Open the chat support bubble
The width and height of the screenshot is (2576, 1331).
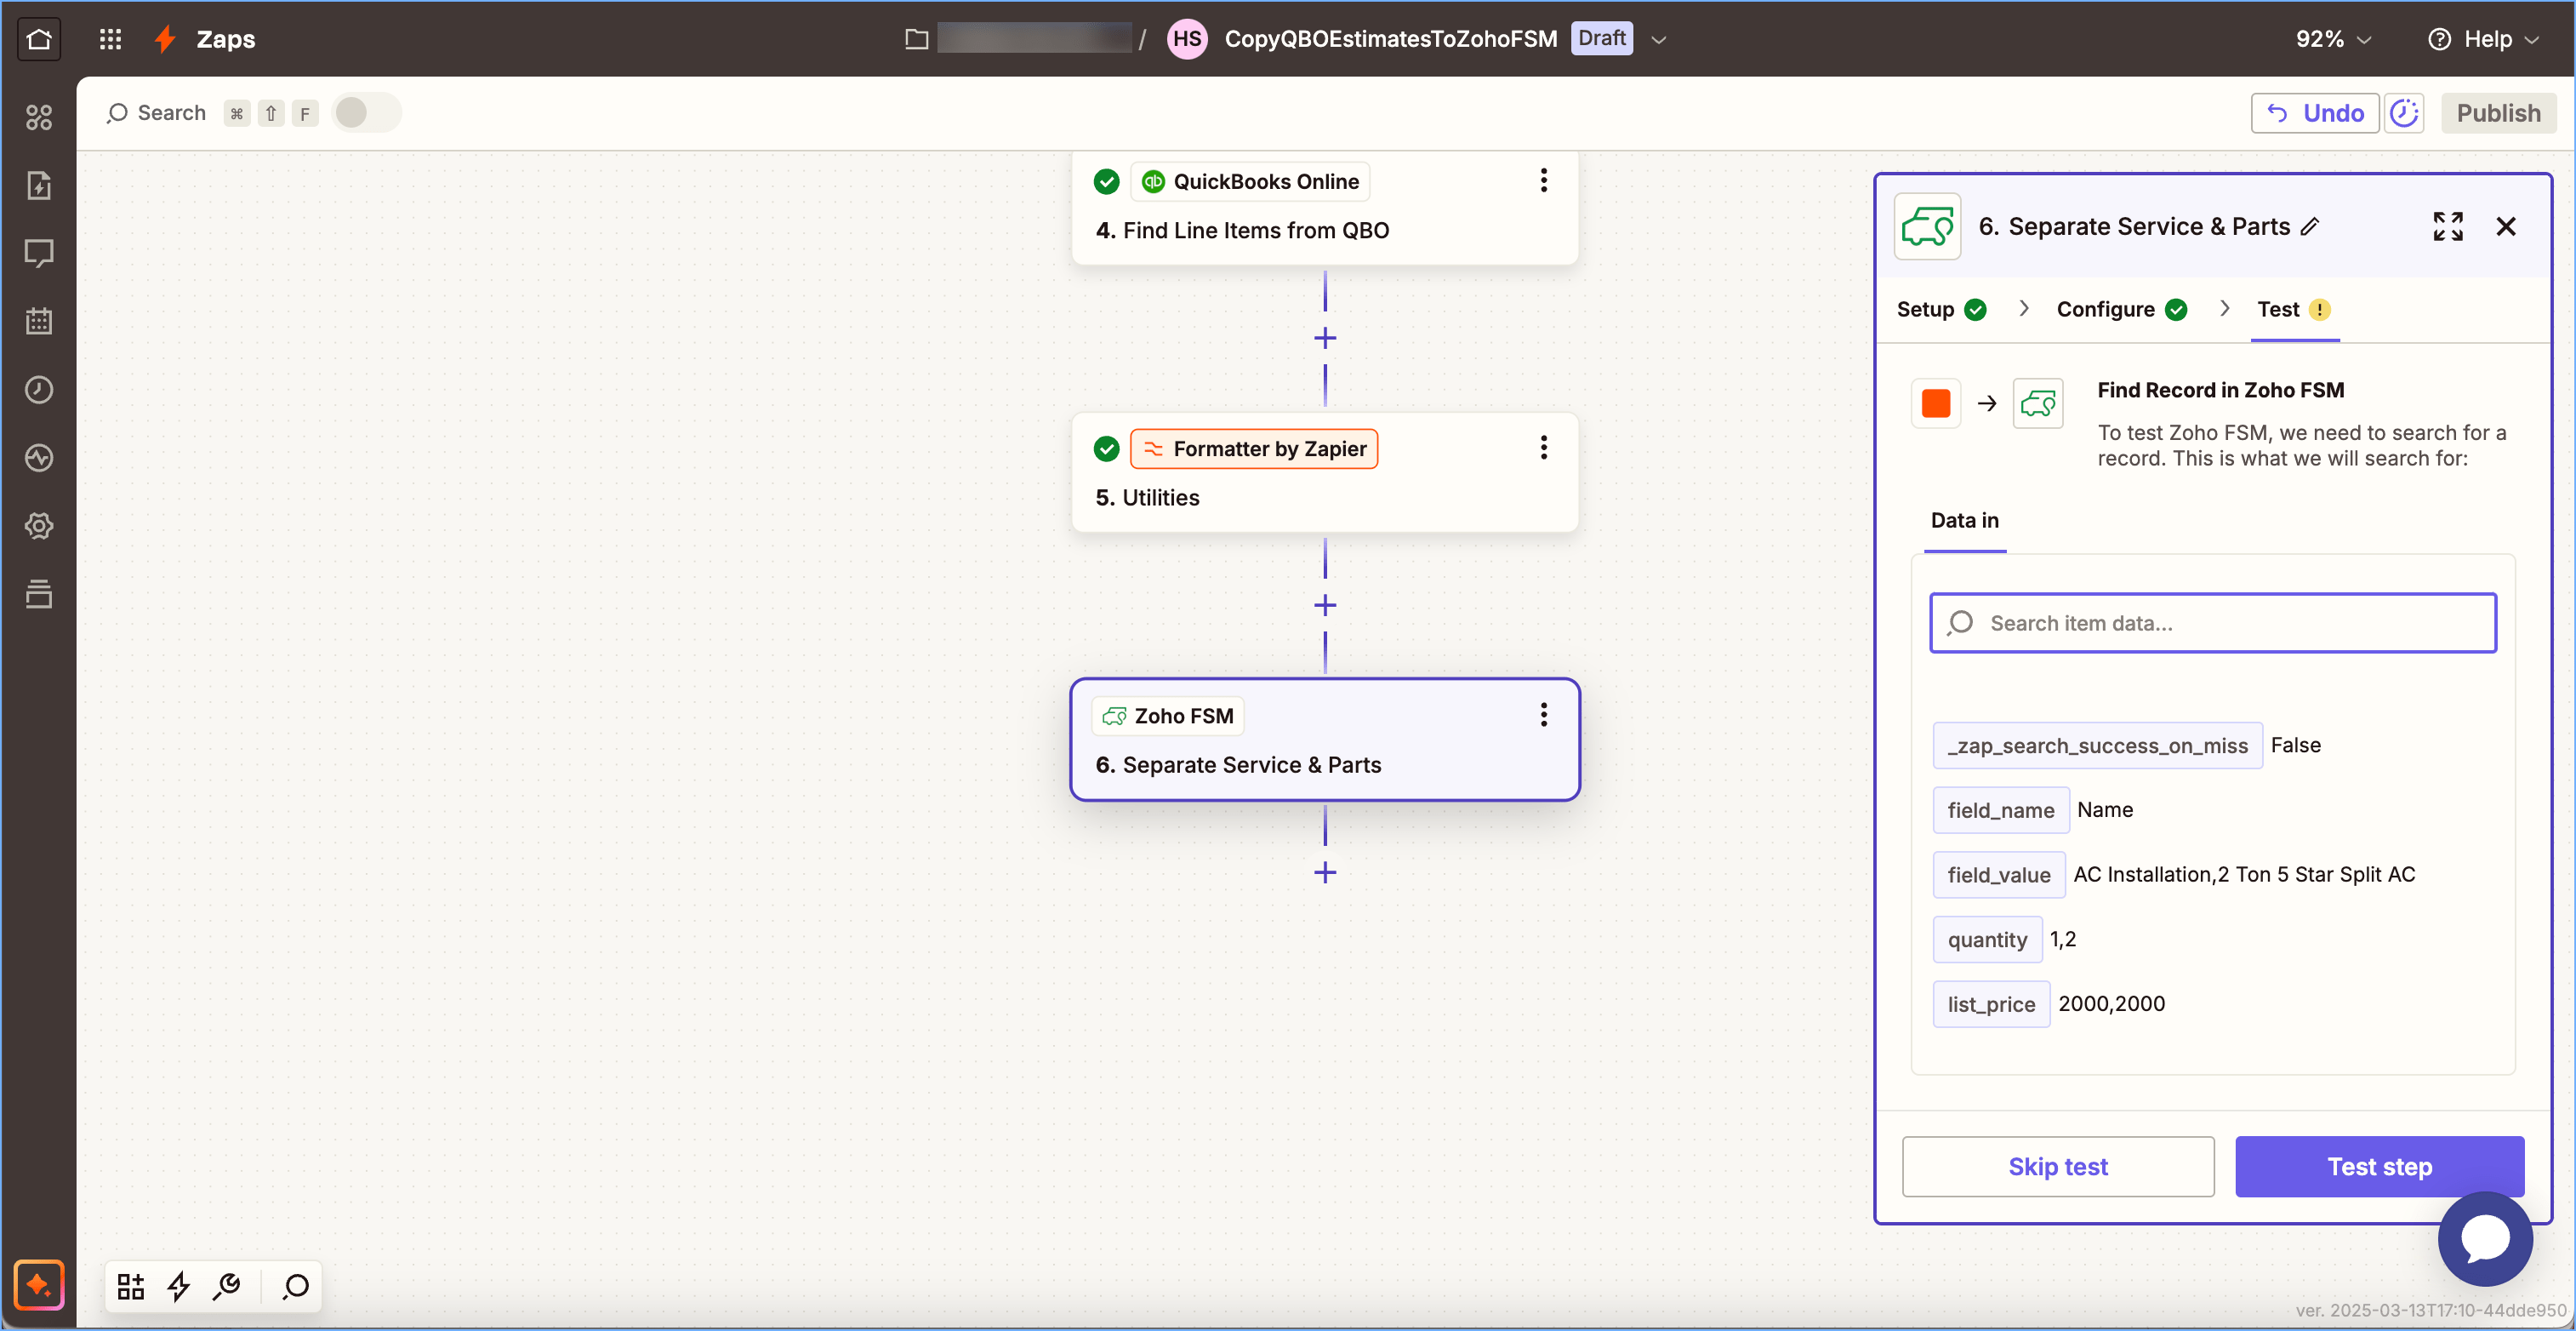[x=2484, y=1238]
